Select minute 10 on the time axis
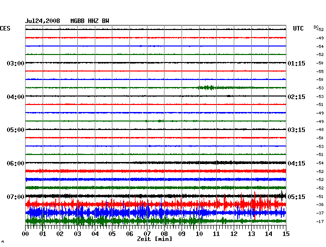Image resolution: width=326 pixels, height=247 pixels. click(x=199, y=233)
